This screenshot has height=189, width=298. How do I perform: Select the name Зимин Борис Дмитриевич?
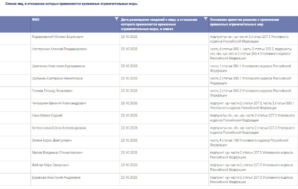pyautogui.click(x=52, y=140)
